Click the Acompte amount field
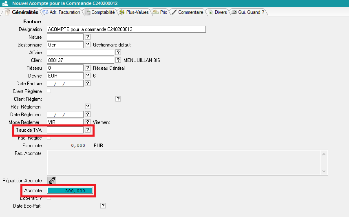This screenshot has width=349, height=217. [70, 190]
